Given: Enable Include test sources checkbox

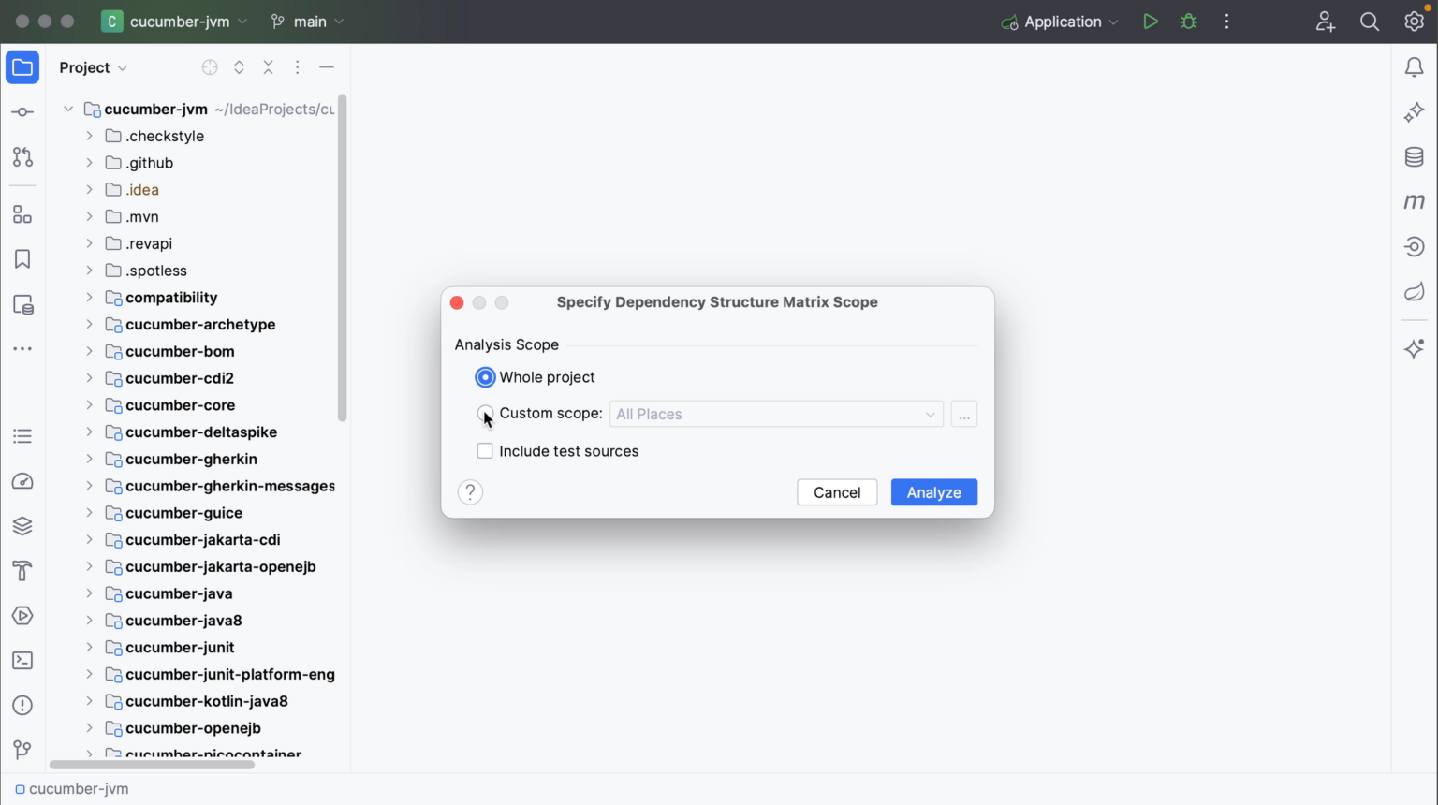Looking at the screenshot, I should pos(485,451).
